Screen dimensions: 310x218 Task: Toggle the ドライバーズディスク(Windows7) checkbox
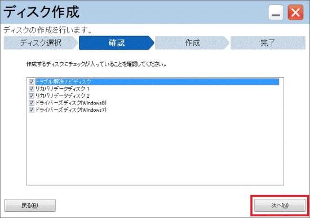[x=32, y=110]
